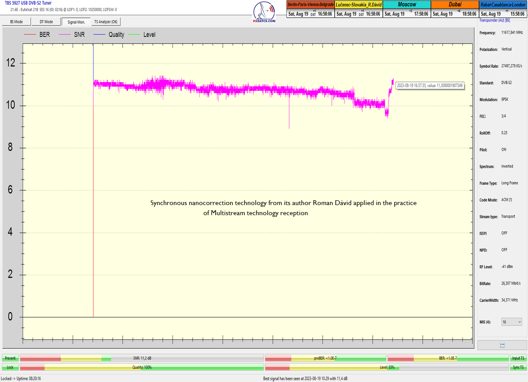
Task: Click the green Present status indicator
Action: (10, 358)
